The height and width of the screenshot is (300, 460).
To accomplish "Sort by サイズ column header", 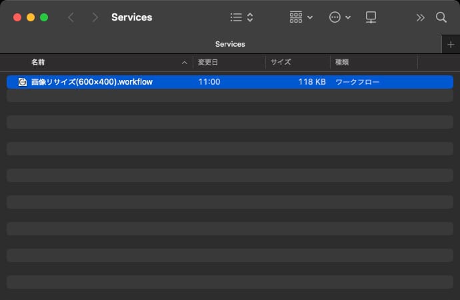I will pos(281,62).
